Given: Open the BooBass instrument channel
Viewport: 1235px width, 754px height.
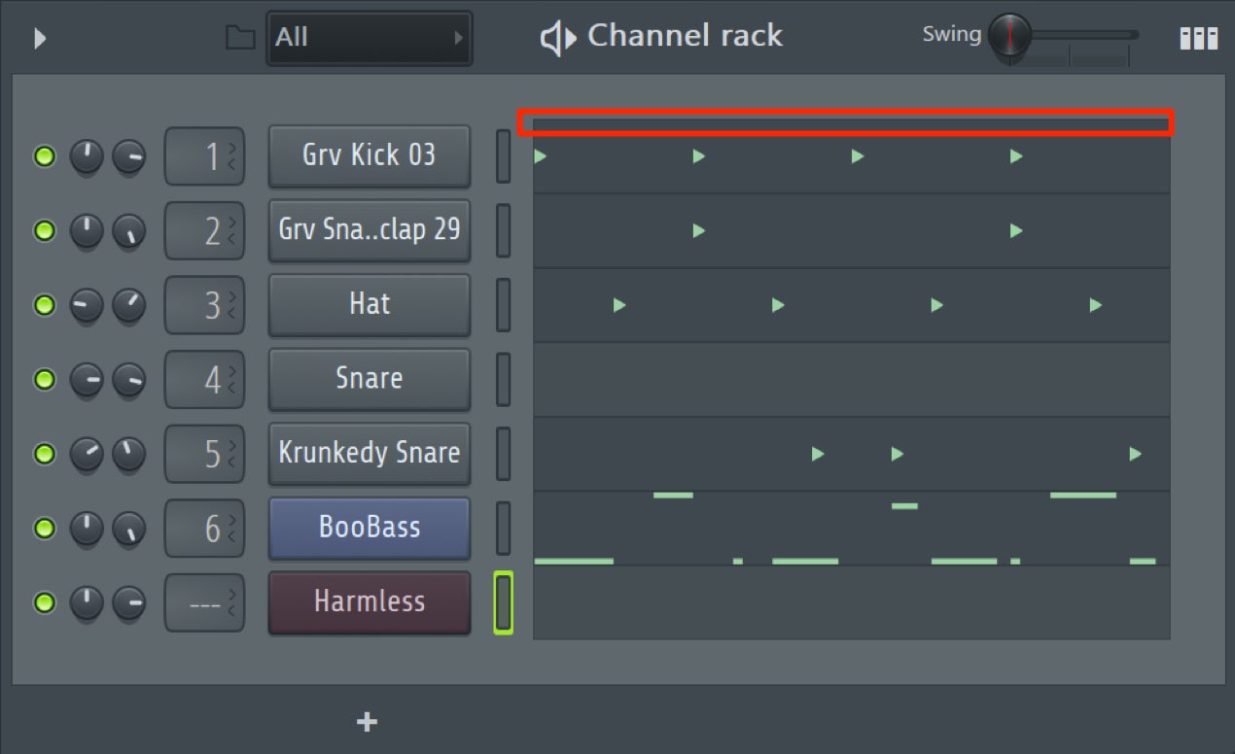Looking at the screenshot, I should (370, 528).
